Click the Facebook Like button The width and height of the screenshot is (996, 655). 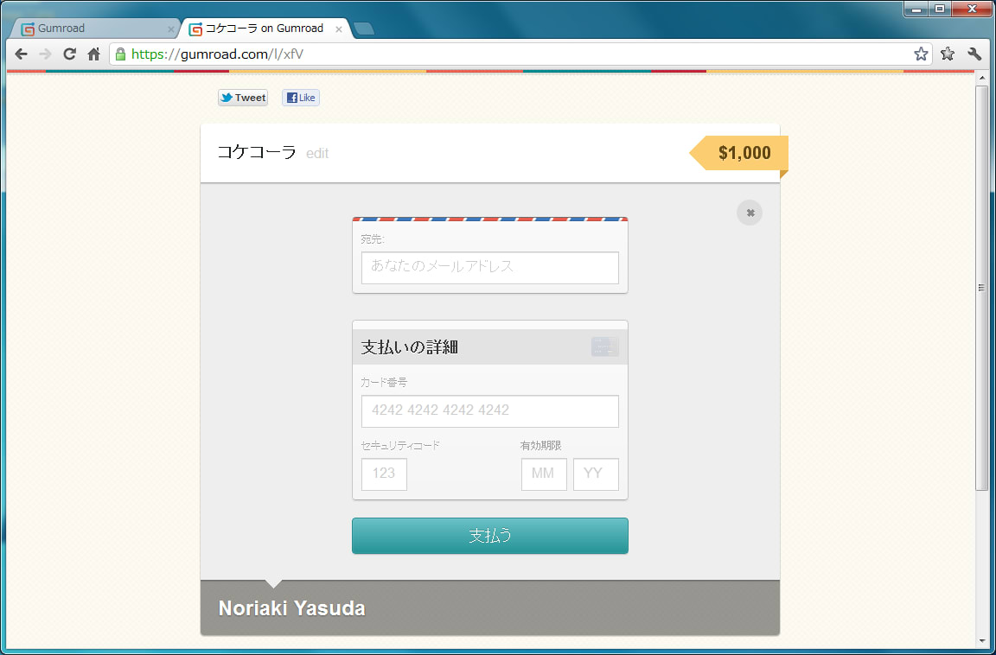pos(301,98)
